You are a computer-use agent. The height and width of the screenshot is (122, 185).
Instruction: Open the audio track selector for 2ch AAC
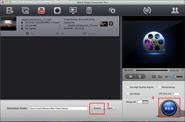(x=60, y=25)
